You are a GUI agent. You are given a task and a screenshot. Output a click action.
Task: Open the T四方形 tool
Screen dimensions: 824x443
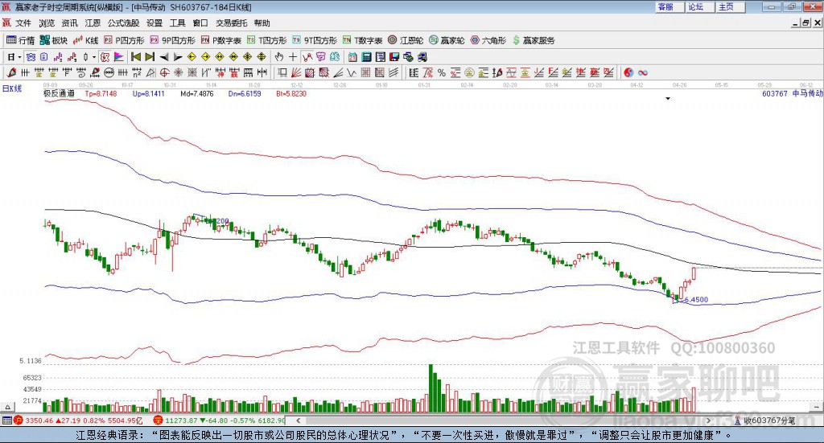coord(267,40)
